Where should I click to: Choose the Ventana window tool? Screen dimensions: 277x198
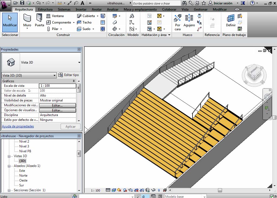[x=55, y=16]
